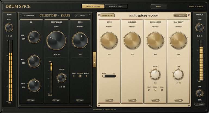Click the output MIX knob
Image resolution: width=209 pixels, height=113 pixels.
199,93
